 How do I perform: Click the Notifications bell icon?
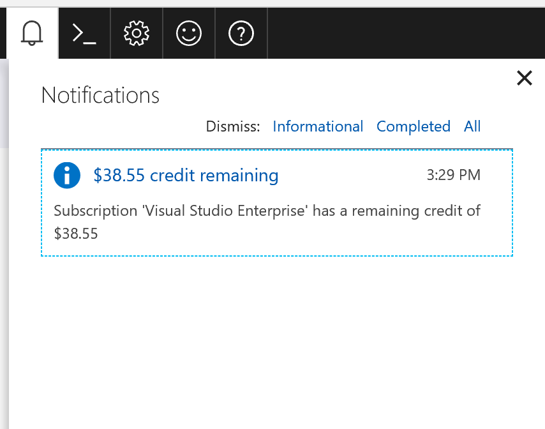pyautogui.click(x=32, y=33)
